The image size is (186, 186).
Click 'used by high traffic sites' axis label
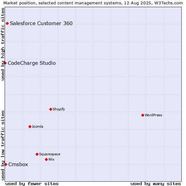[2, 44]
